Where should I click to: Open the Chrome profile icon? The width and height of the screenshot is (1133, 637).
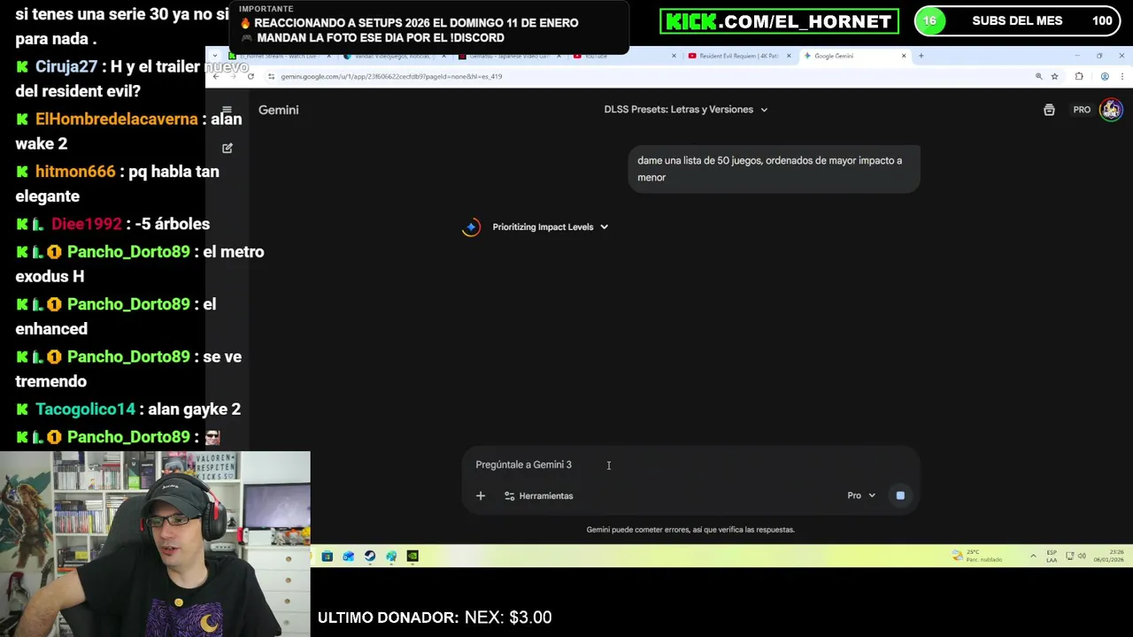coord(1105,77)
